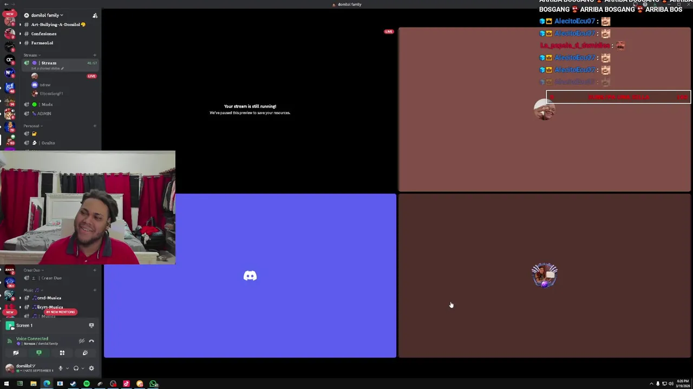The height and width of the screenshot is (389, 693).
Task: Disconnect from voice call
Action: coord(91,341)
